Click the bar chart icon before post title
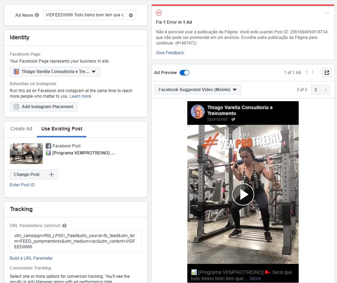Image resolution: width=337 pixels, height=283 pixels. (48, 153)
